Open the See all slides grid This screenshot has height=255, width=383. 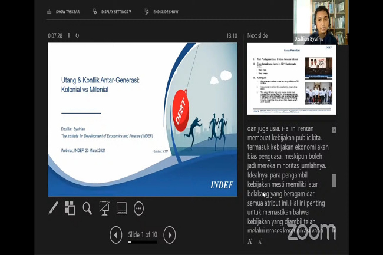(x=70, y=208)
